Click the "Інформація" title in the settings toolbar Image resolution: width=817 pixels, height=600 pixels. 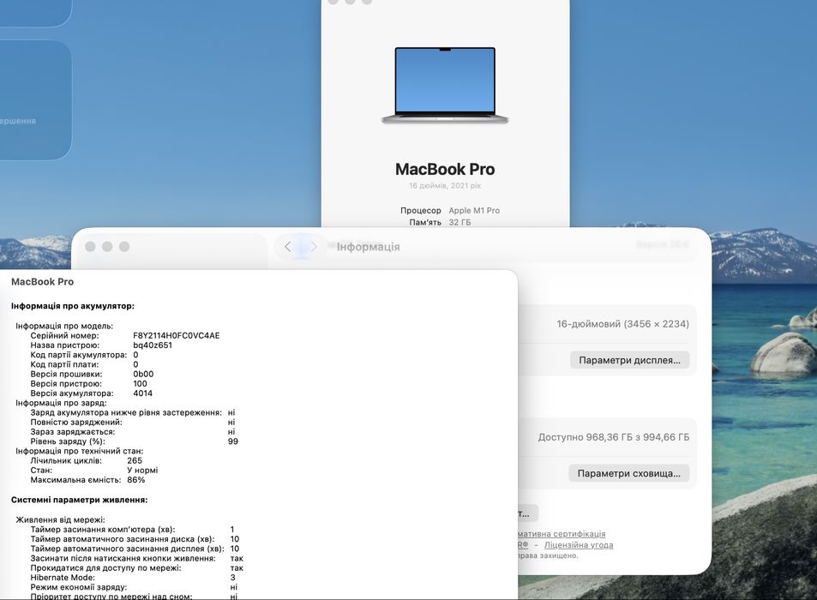(x=368, y=247)
